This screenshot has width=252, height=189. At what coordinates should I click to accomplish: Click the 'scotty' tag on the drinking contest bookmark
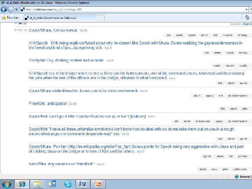click(x=243, y=65)
